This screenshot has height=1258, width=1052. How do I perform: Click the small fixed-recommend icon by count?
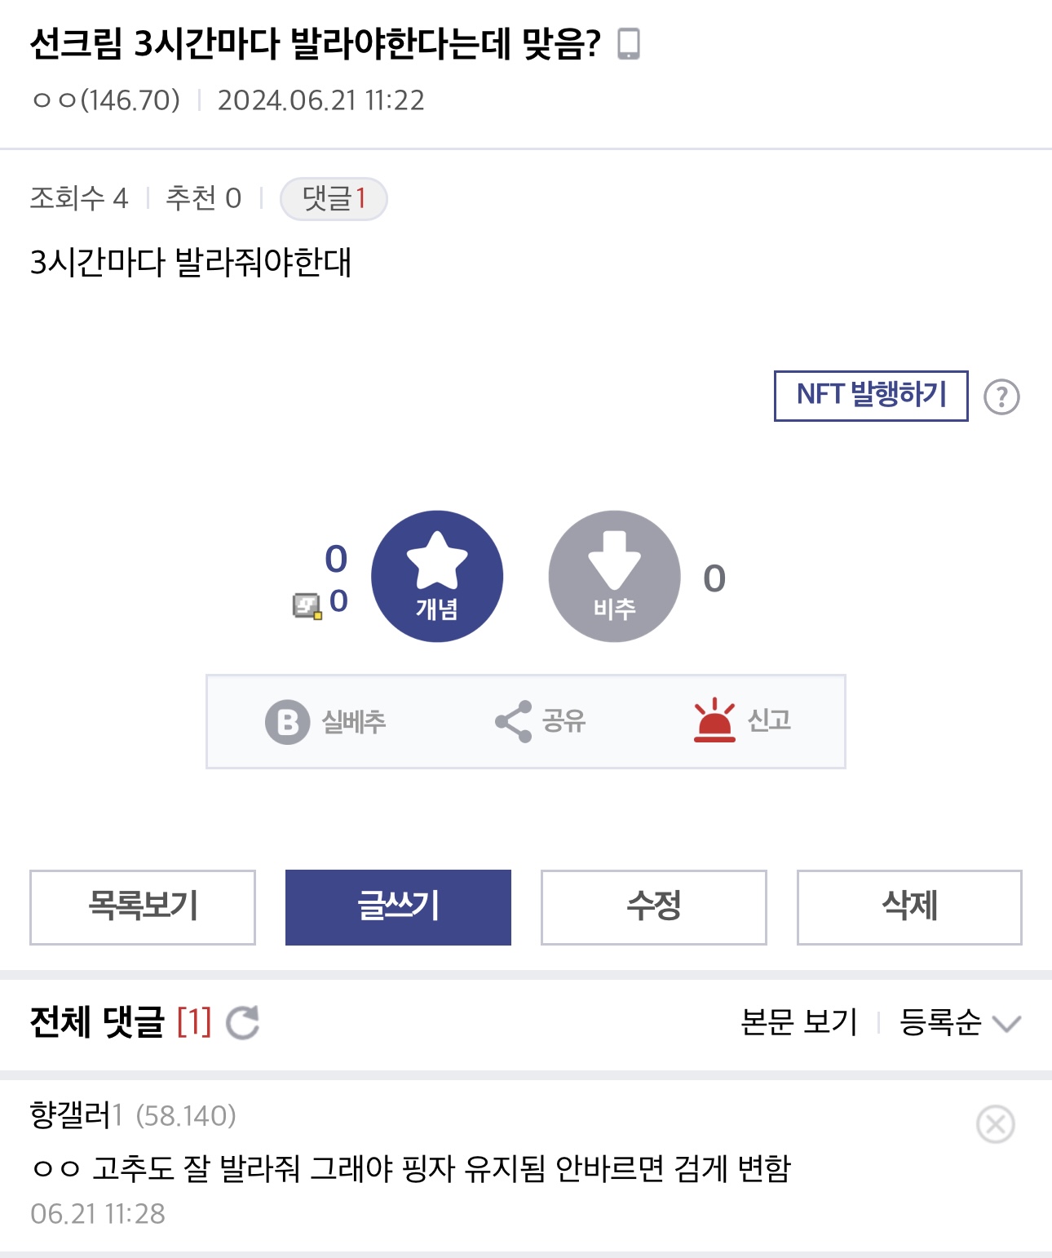pos(307,606)
